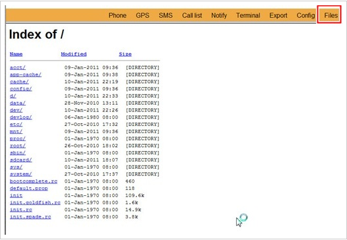The width and height of the screenshot is (347, 240).
Task: Click the 118 size of default.prop
Action: [130, 189]
